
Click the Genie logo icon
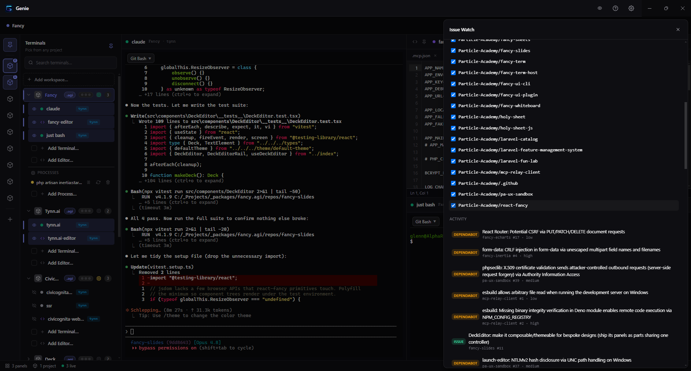pos(9,8)
